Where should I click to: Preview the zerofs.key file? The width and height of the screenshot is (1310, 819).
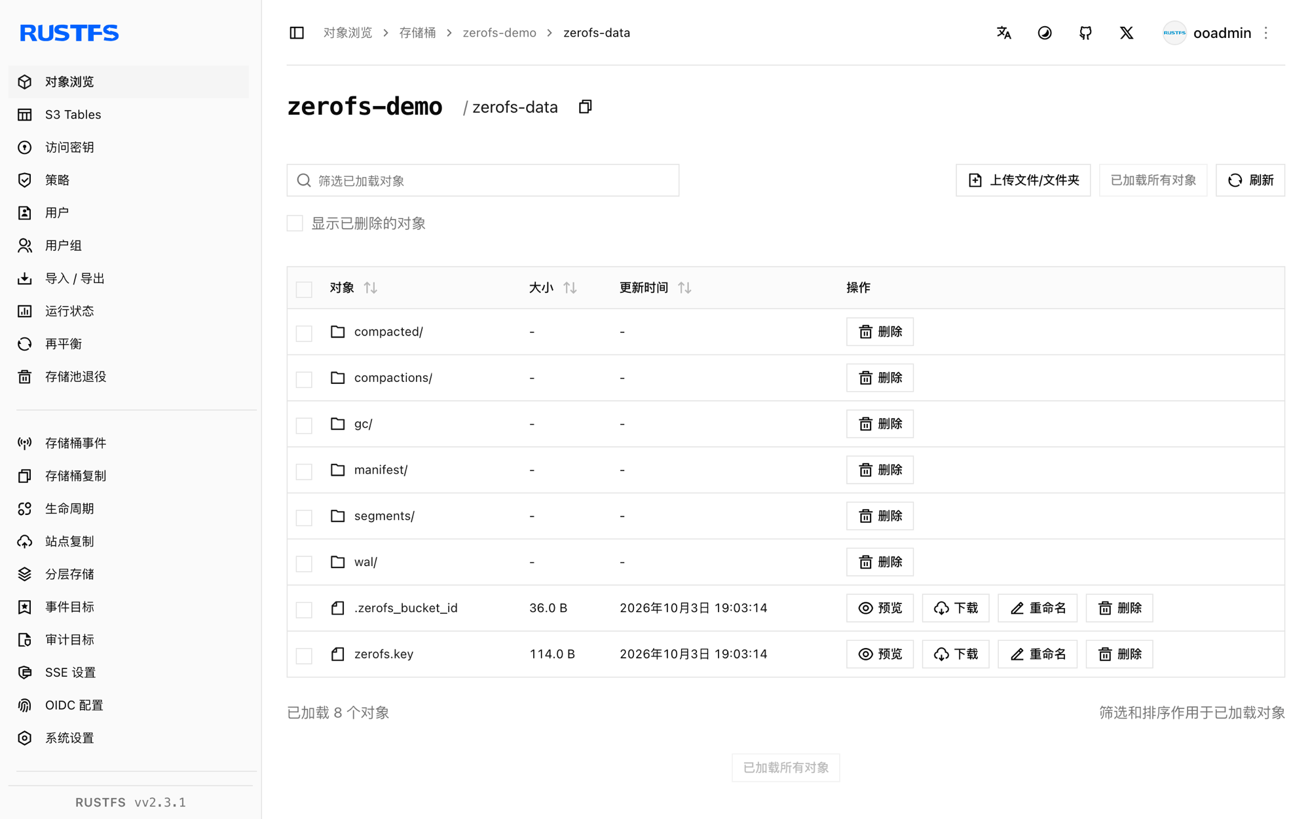pyautogui.click(x=880, y=654)
